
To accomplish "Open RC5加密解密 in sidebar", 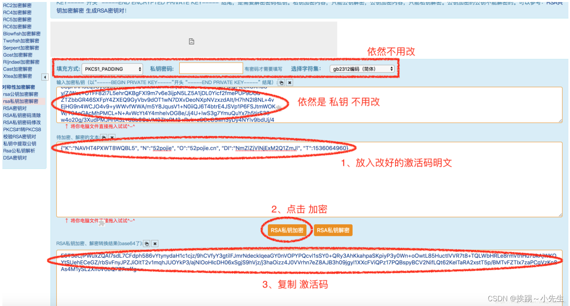I will pos(17,20).
